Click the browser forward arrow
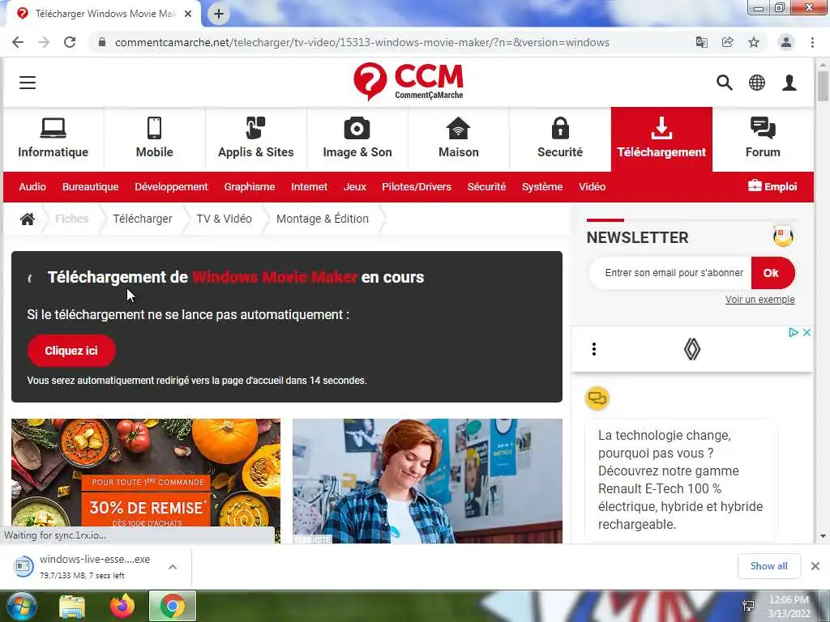 [44, 42]
